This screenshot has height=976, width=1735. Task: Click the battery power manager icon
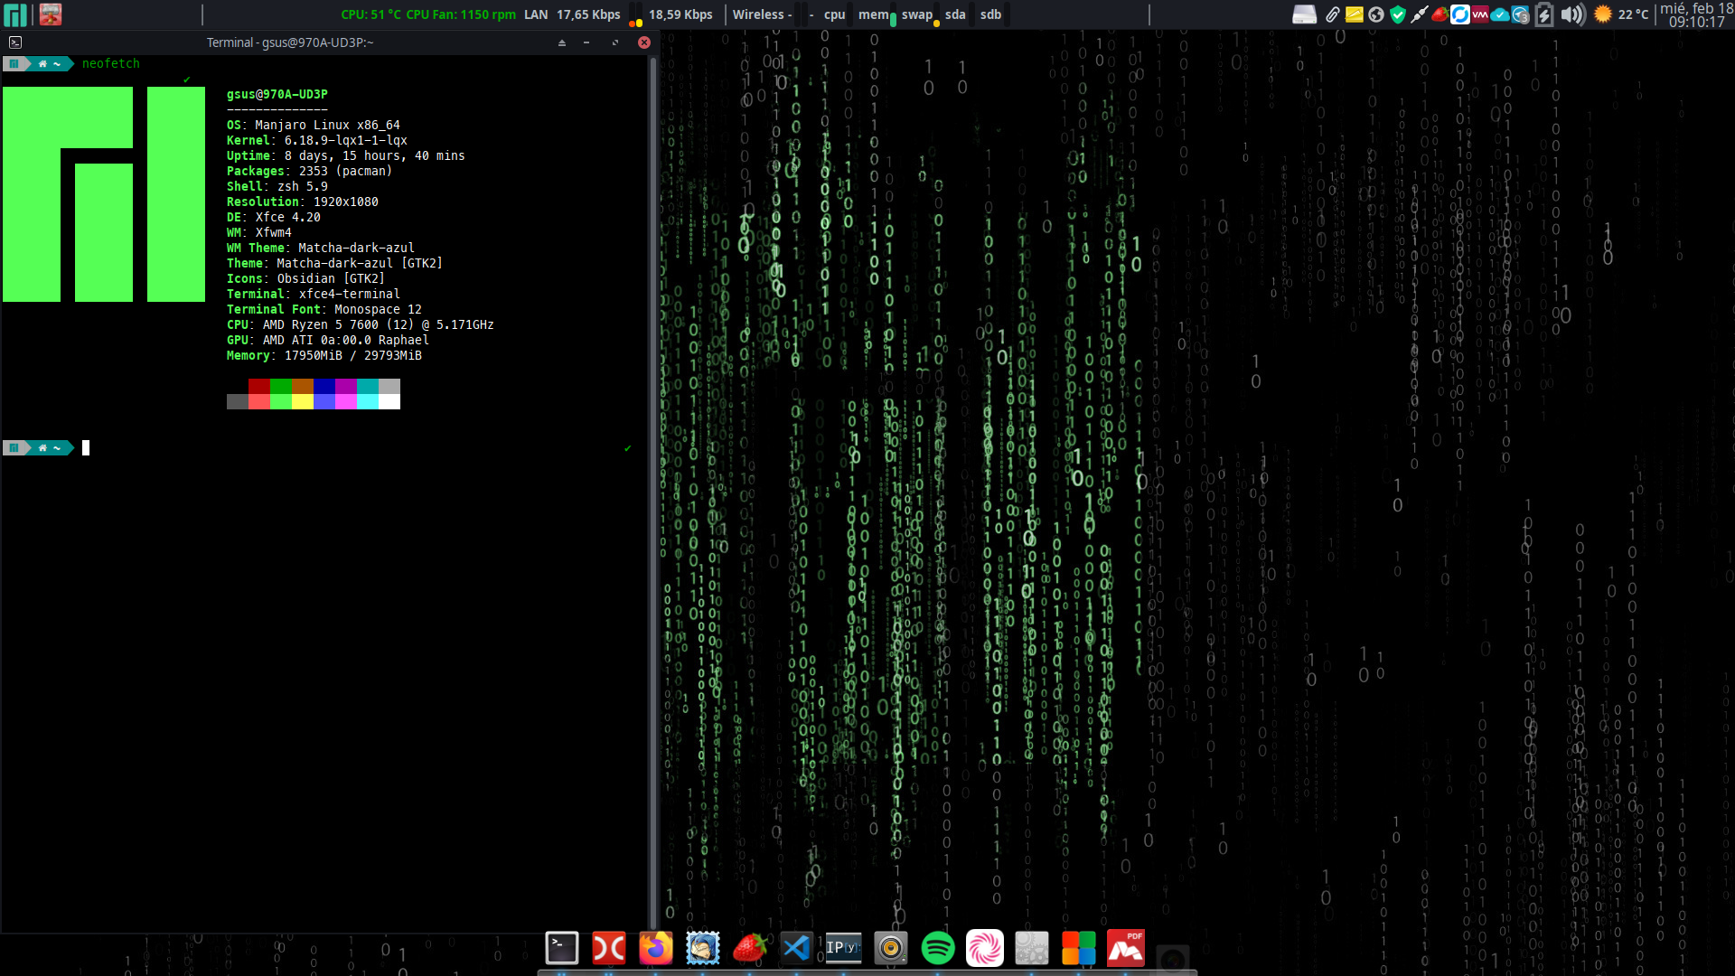pos(1544,14)
